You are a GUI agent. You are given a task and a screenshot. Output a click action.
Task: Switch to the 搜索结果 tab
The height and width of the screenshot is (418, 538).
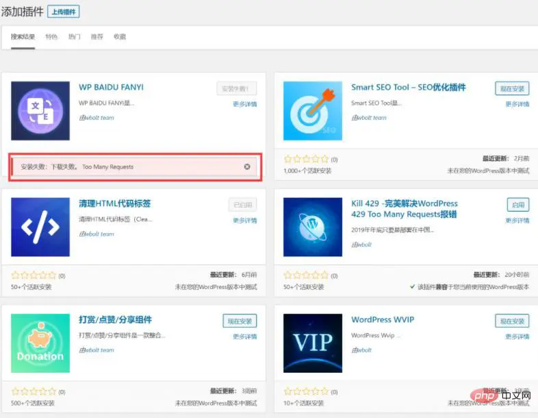[x=23, y=37]
